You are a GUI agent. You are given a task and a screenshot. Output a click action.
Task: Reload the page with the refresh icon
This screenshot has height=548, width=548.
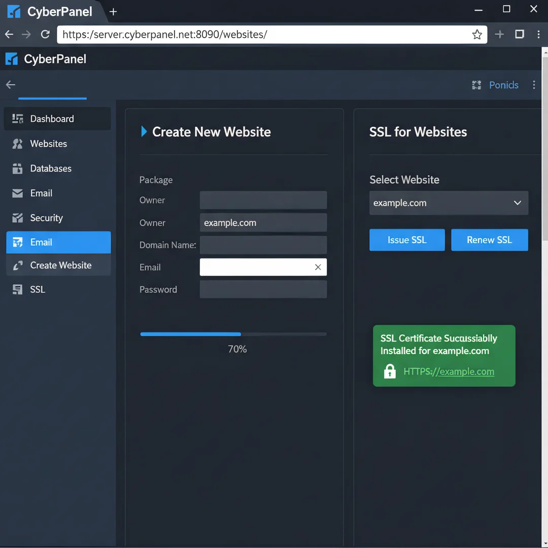tap(45, 35)
